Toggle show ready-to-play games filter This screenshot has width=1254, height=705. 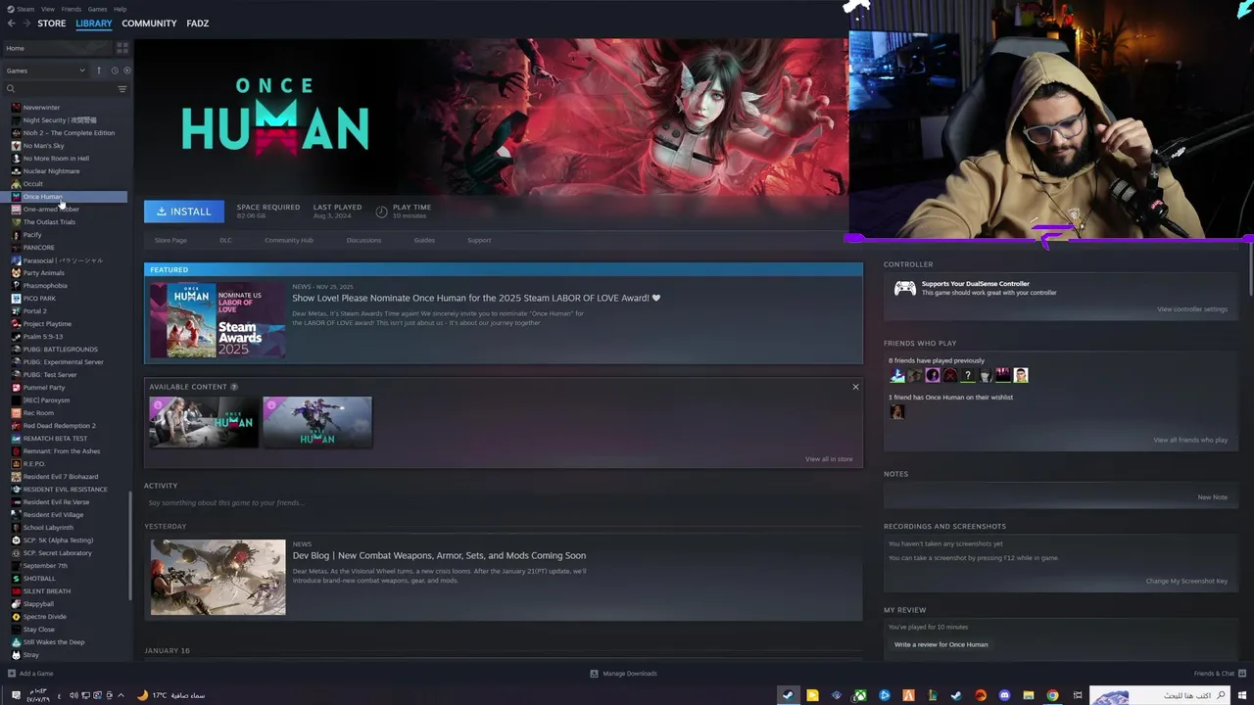126,70
